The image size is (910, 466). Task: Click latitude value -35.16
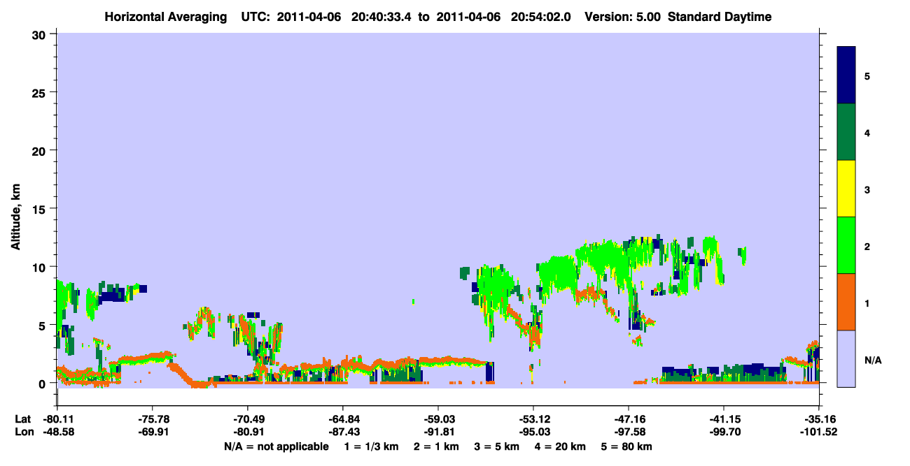819,419
